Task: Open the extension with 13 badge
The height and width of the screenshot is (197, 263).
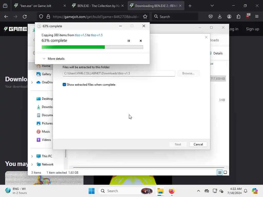Action: tap(248, 16)
